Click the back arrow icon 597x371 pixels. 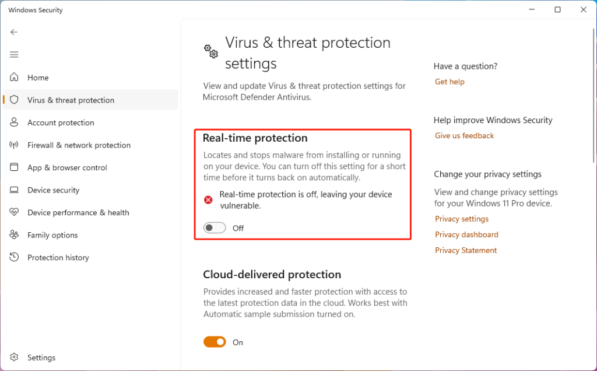14,32
